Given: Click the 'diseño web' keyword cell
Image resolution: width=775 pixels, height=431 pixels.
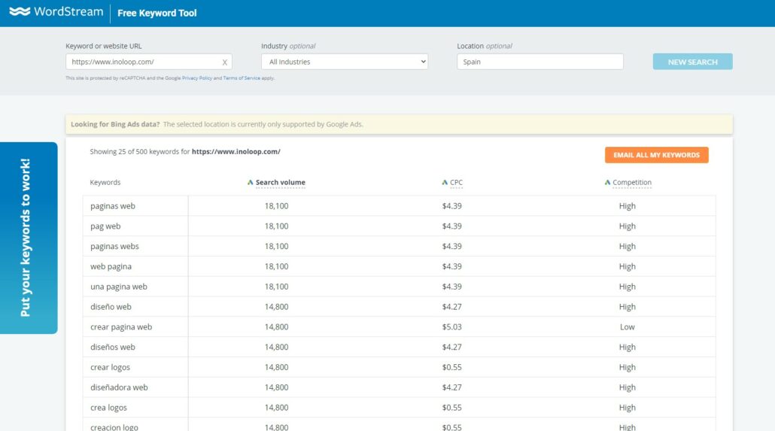Looking at the screenshot, I should point(111,307).
